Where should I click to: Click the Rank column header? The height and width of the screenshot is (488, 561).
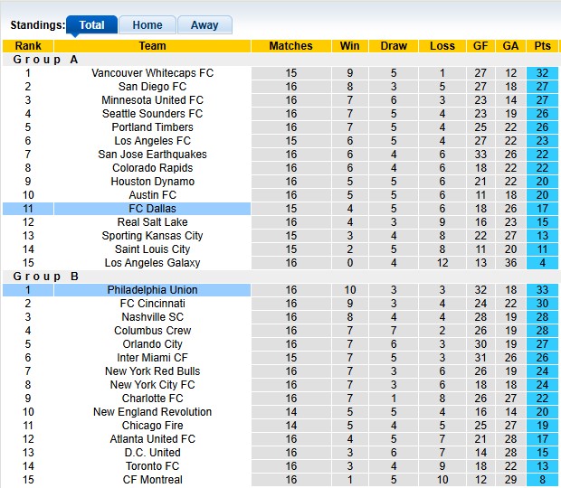click(x=28, y=46)
